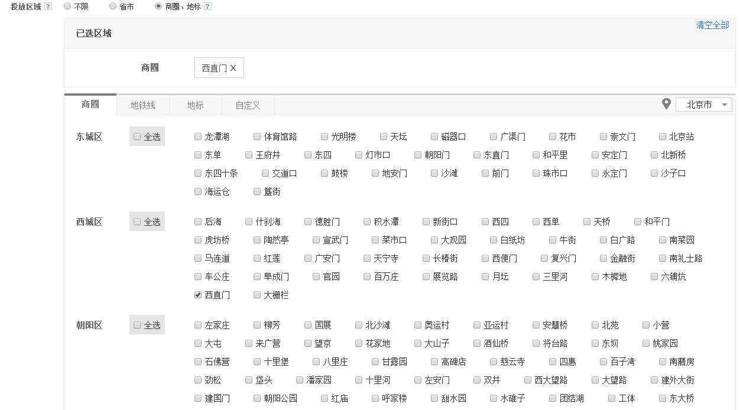Check 全选 for 东城区
The image size is (740, 410).
pyautogui.click(x=137, y=136)
